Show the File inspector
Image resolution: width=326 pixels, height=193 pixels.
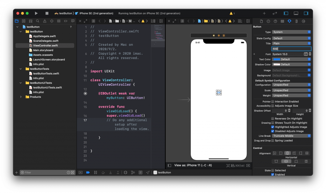[261, 21]
